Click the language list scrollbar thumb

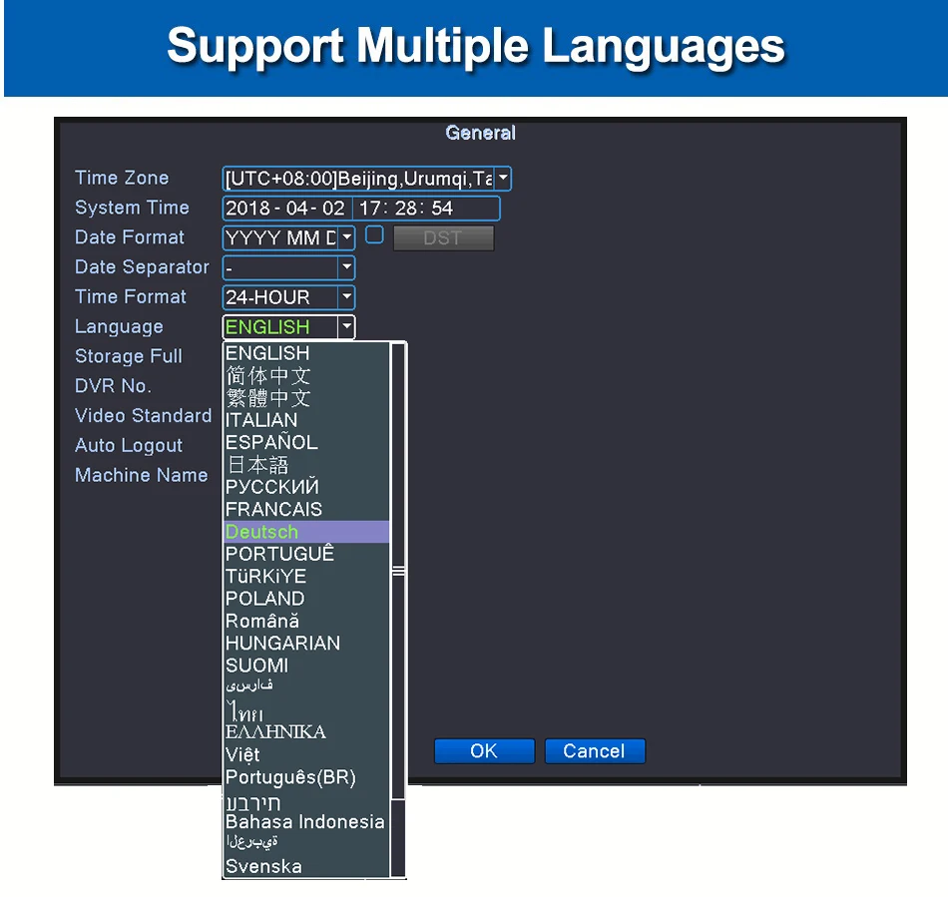(x=398, y=571)
